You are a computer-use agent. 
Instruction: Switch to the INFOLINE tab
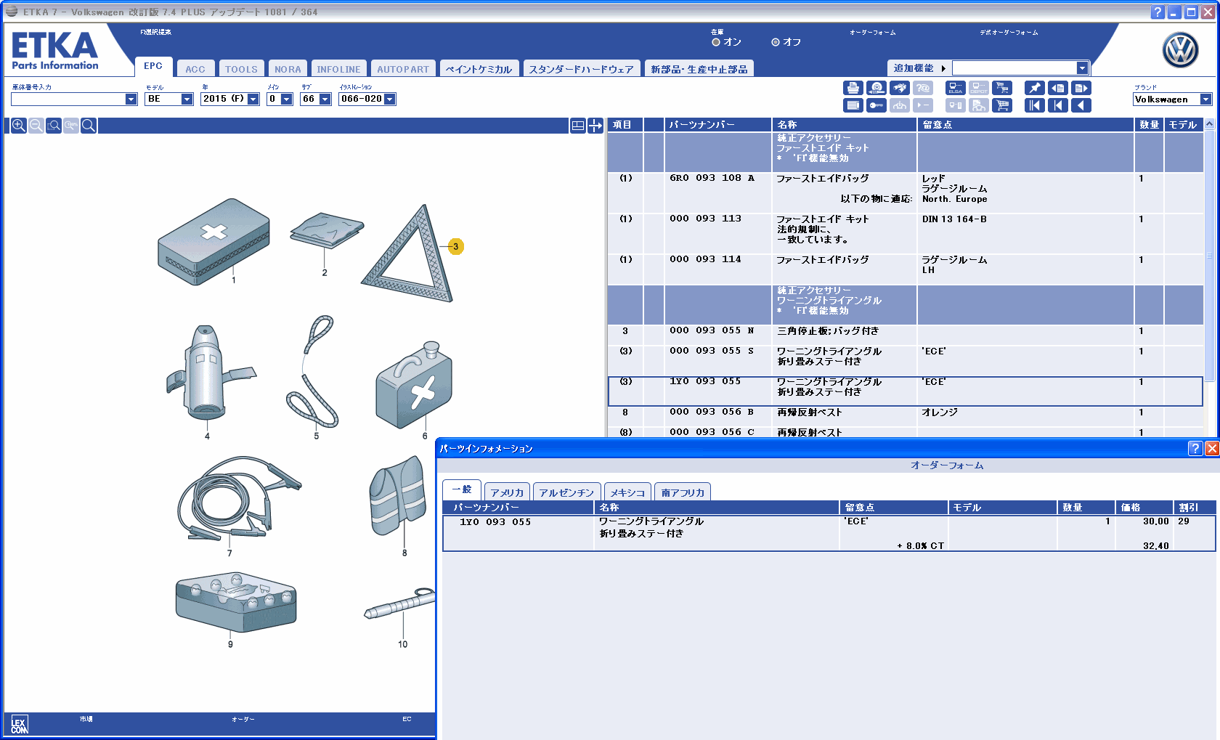click(x=338, y=69)
